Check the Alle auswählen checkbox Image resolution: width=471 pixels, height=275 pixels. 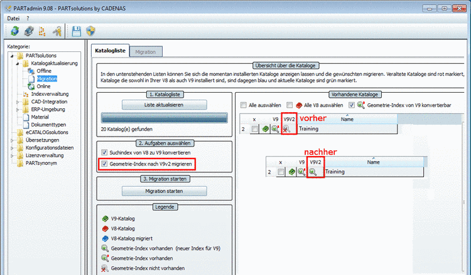tap(243, 105)
